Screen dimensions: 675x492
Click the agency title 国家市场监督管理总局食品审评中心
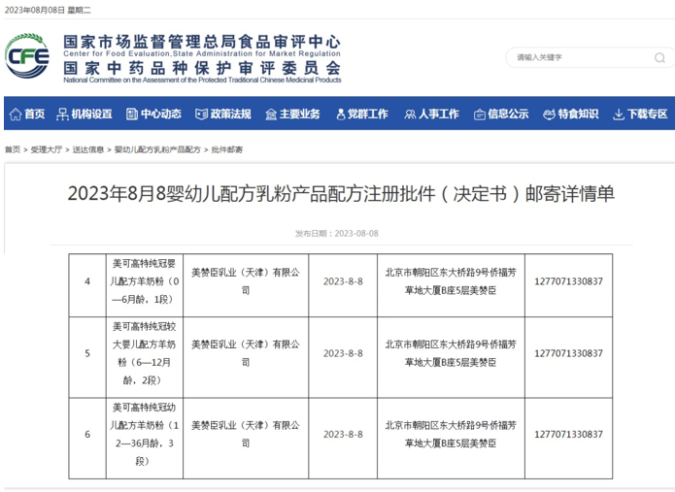point(202,42)
